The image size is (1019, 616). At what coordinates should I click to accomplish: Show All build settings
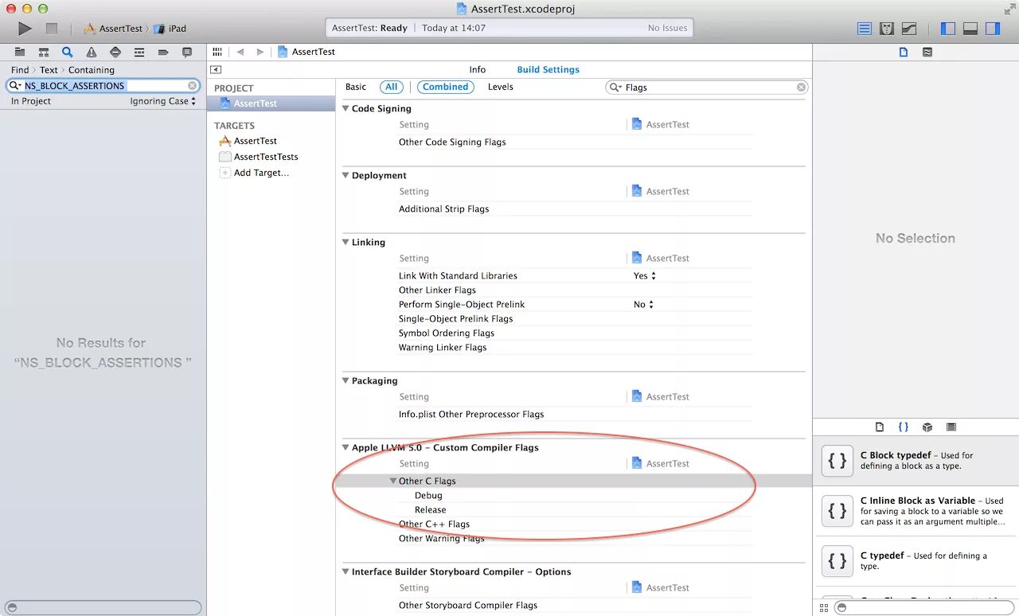click(x=392, y=87)
